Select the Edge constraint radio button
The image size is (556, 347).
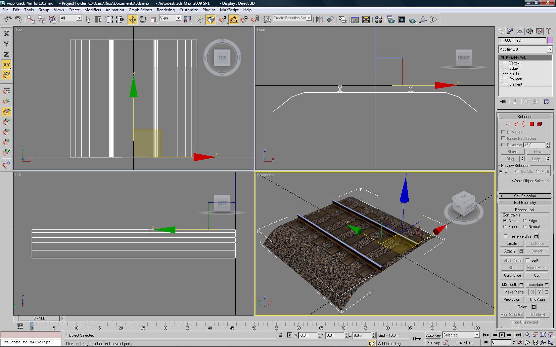click(x=525, y=221)
